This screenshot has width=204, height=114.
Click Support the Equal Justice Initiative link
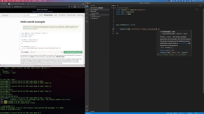(42, 12)
